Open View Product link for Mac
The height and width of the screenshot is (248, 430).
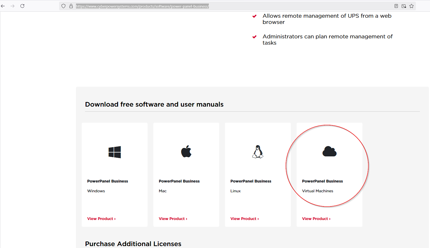[x=173, y=219]
